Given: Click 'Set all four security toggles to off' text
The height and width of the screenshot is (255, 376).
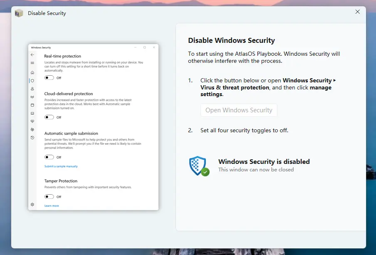Looking at the screenshot, I should [244, 130].
